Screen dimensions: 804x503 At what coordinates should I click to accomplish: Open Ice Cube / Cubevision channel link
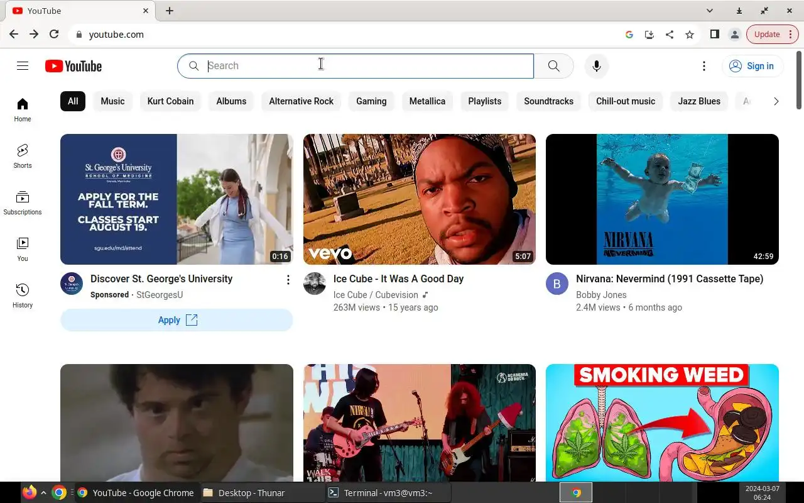(376, 295)
